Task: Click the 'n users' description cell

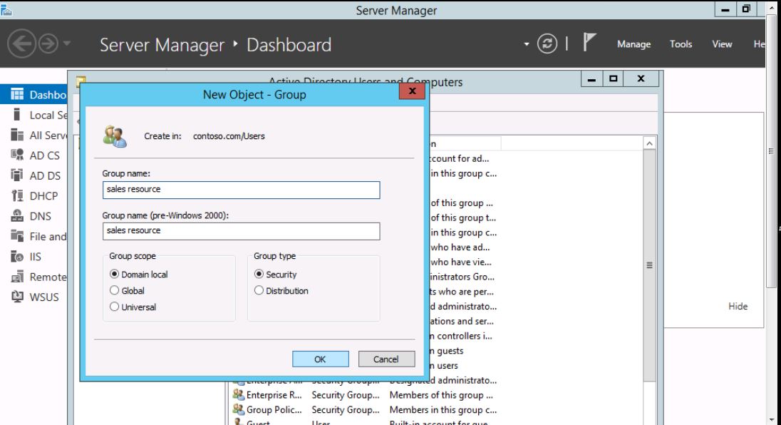Action: [x=444, y=366]
